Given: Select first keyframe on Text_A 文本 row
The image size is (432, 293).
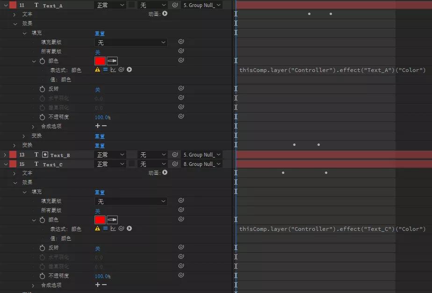Looking at the screenshot, I should (309, 14).
